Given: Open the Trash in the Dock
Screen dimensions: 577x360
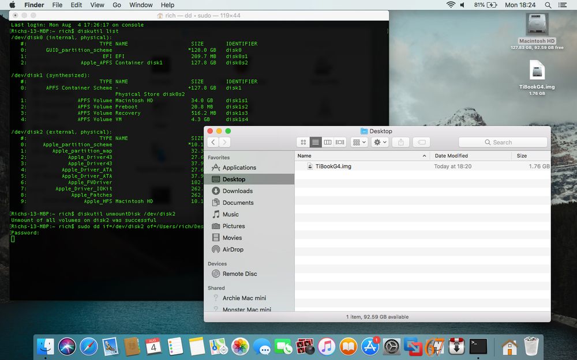Looking at the screenshot, I should point(531,346).
